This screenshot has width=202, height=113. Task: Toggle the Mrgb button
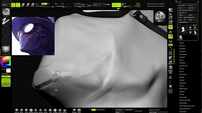point(37,4)
